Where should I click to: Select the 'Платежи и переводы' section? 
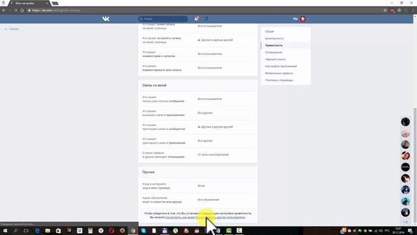(x=279, y=80)
